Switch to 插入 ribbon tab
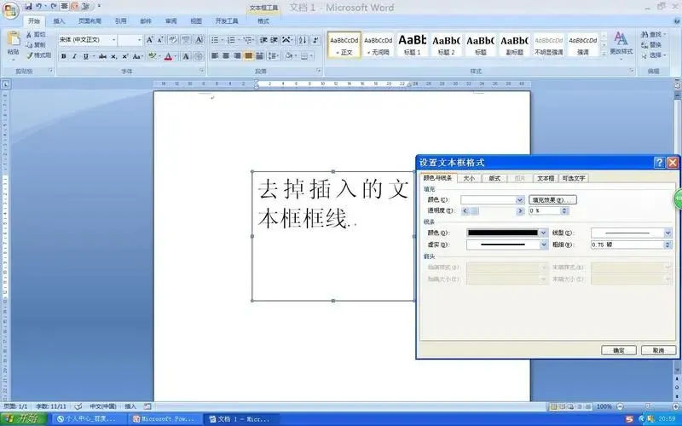The height and width of the screenshot is (426, 682). tap(59, 20)
